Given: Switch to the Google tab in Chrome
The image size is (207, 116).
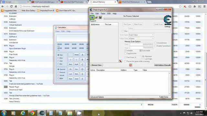Looking at the screenshot, I should (15, 2).
